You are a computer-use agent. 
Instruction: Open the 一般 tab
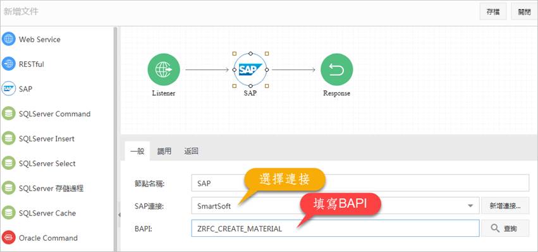point(137,151)
